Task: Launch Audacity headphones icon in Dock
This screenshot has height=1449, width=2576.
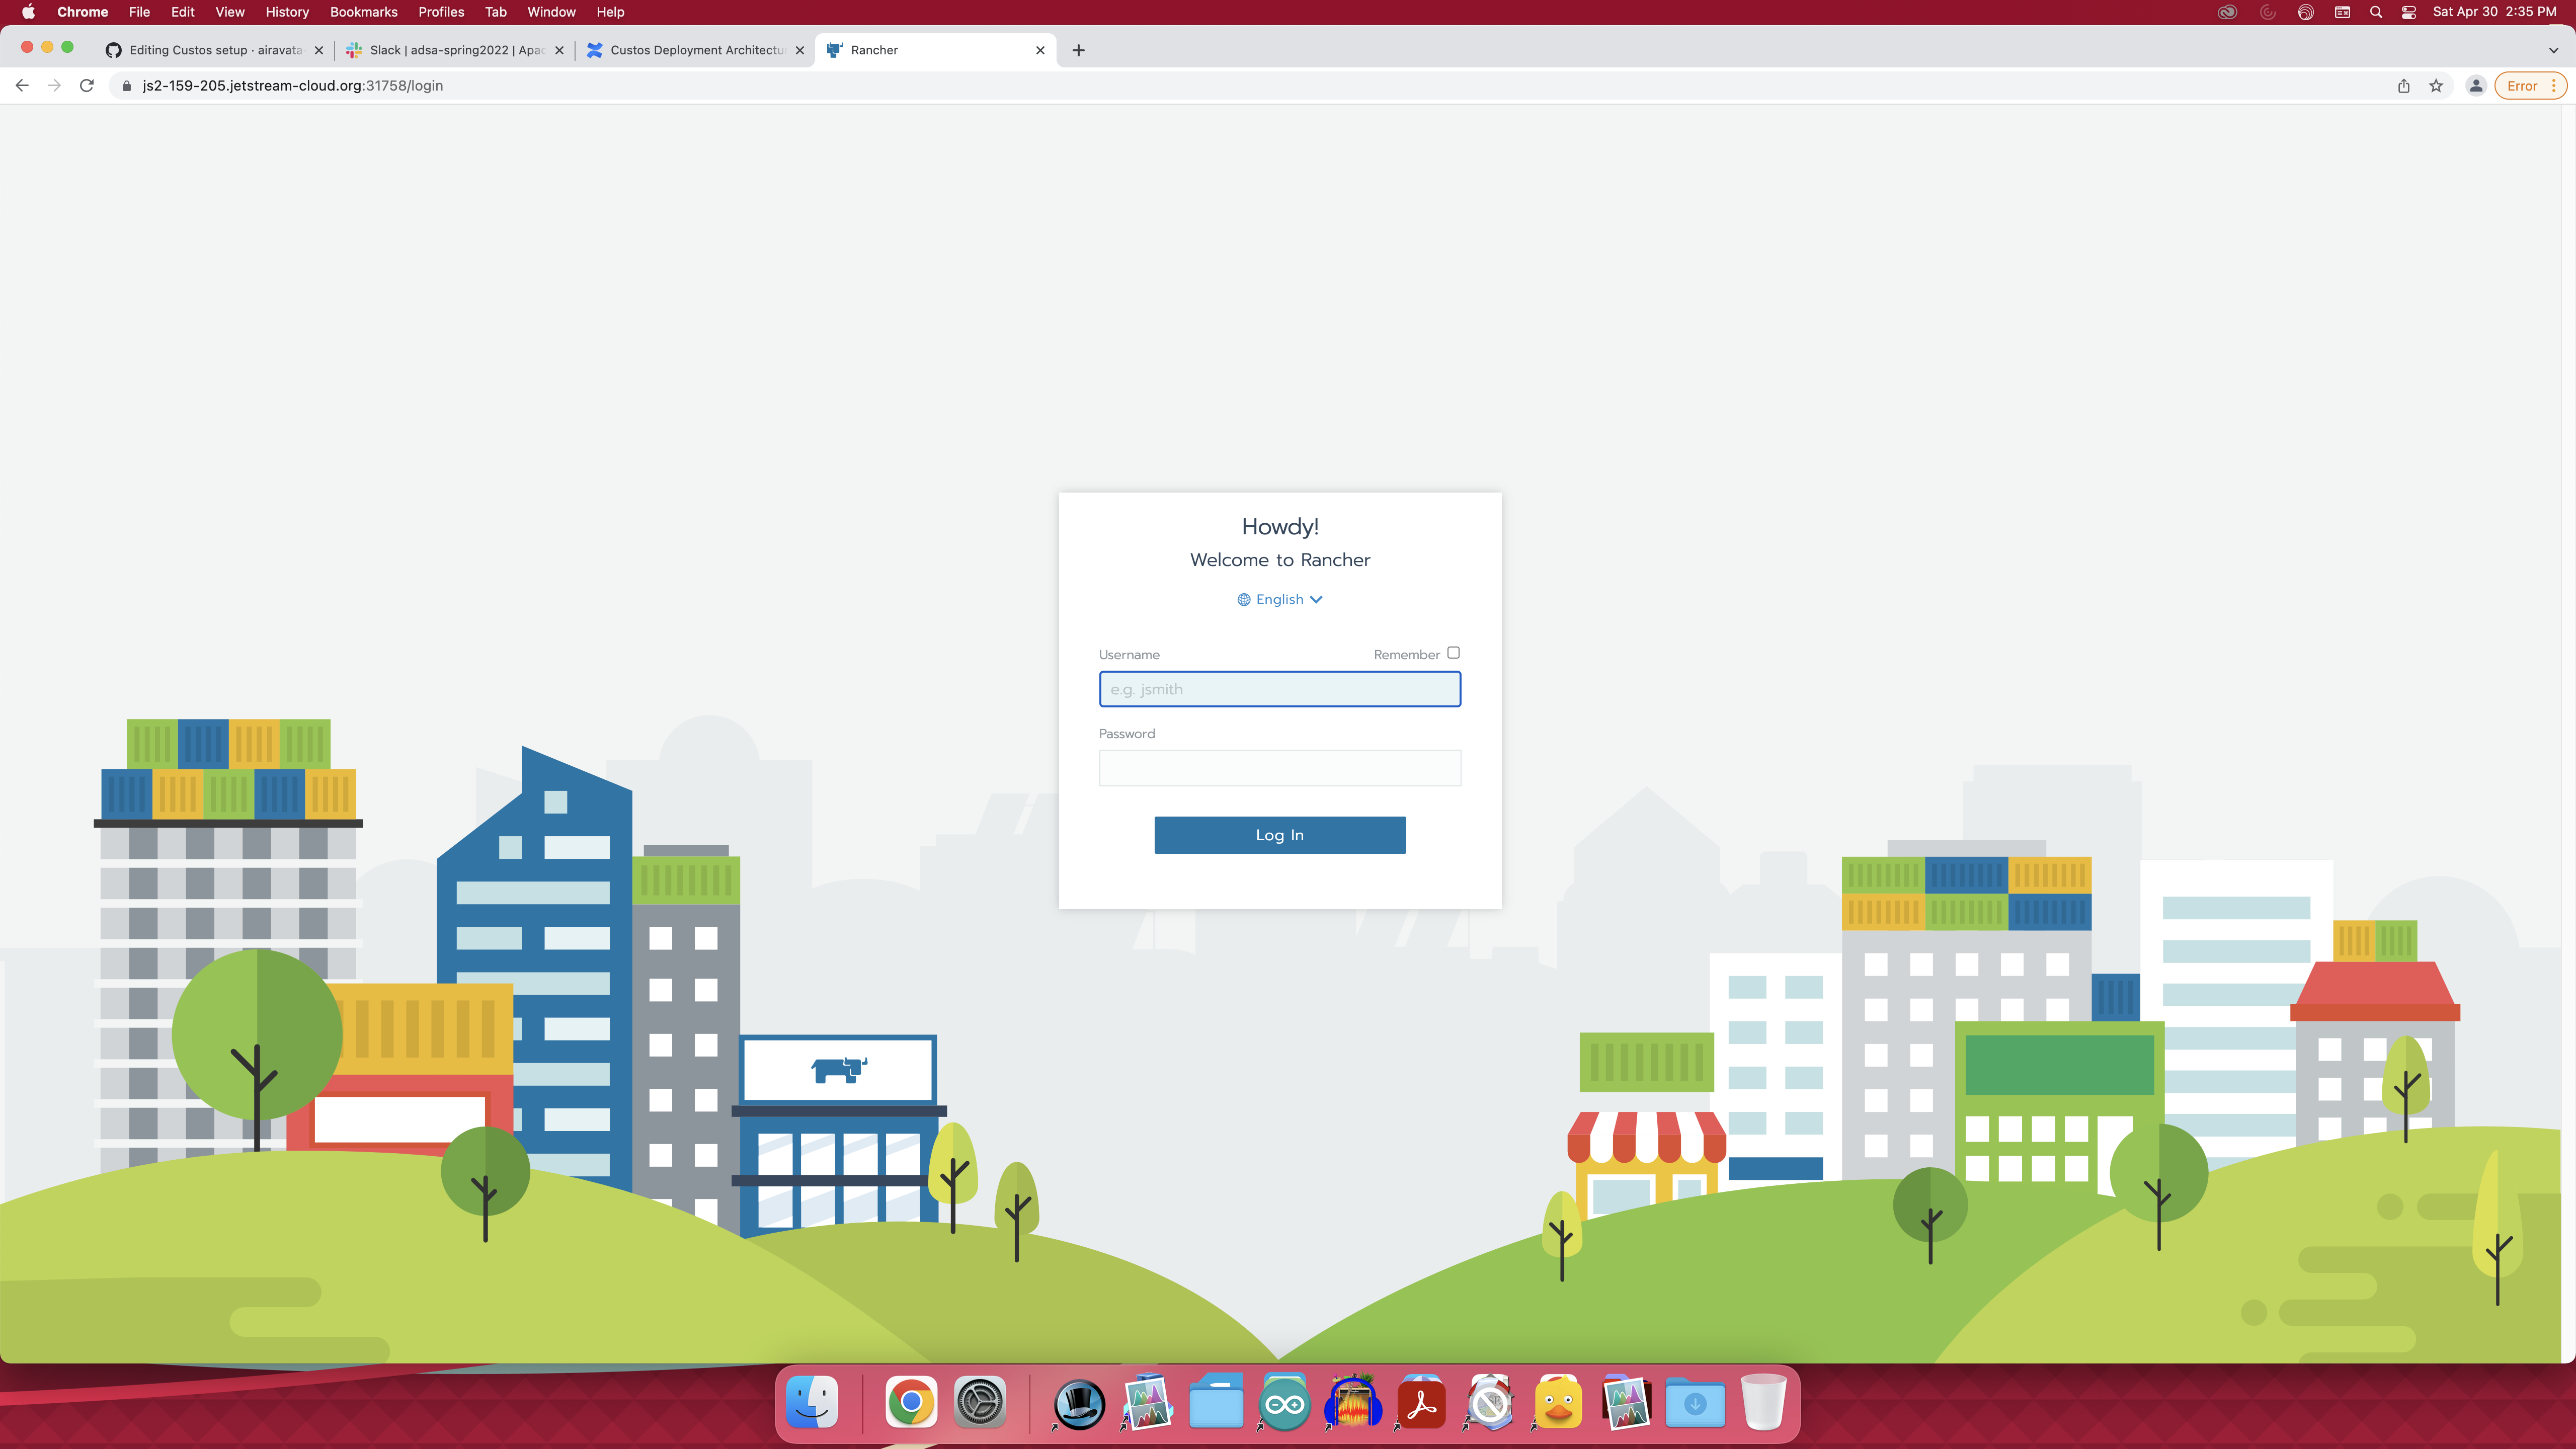Action: pyautogui.click(x=1353, y=1403)
